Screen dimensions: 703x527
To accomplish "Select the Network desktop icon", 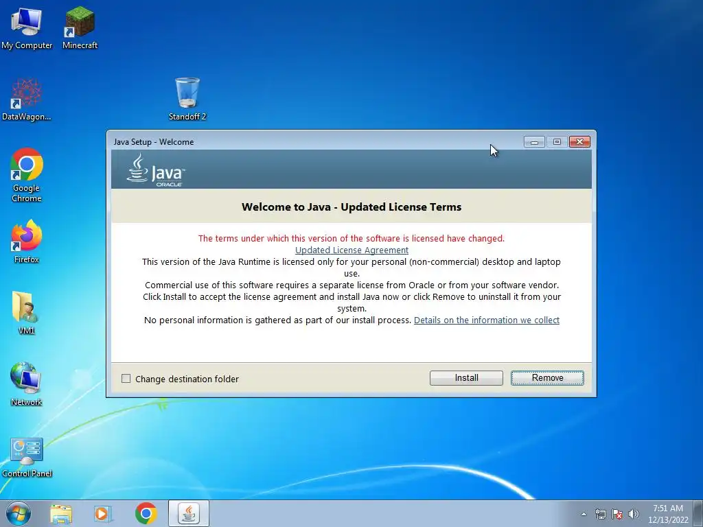I will pyautogui.click(x=27, y=384).
